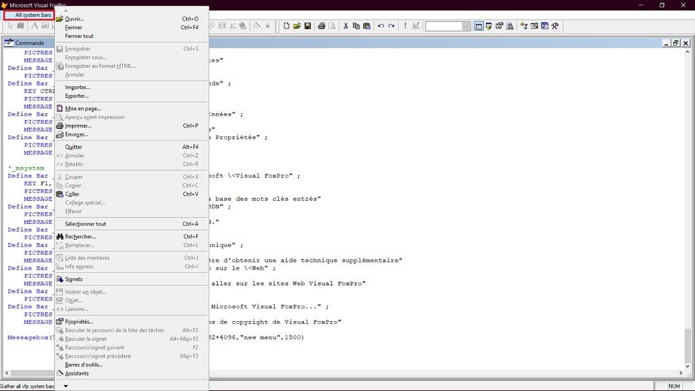Save the program with the Save toolbar icon
The height and width of the screenshot is (391, 695).
pos(306,26)
